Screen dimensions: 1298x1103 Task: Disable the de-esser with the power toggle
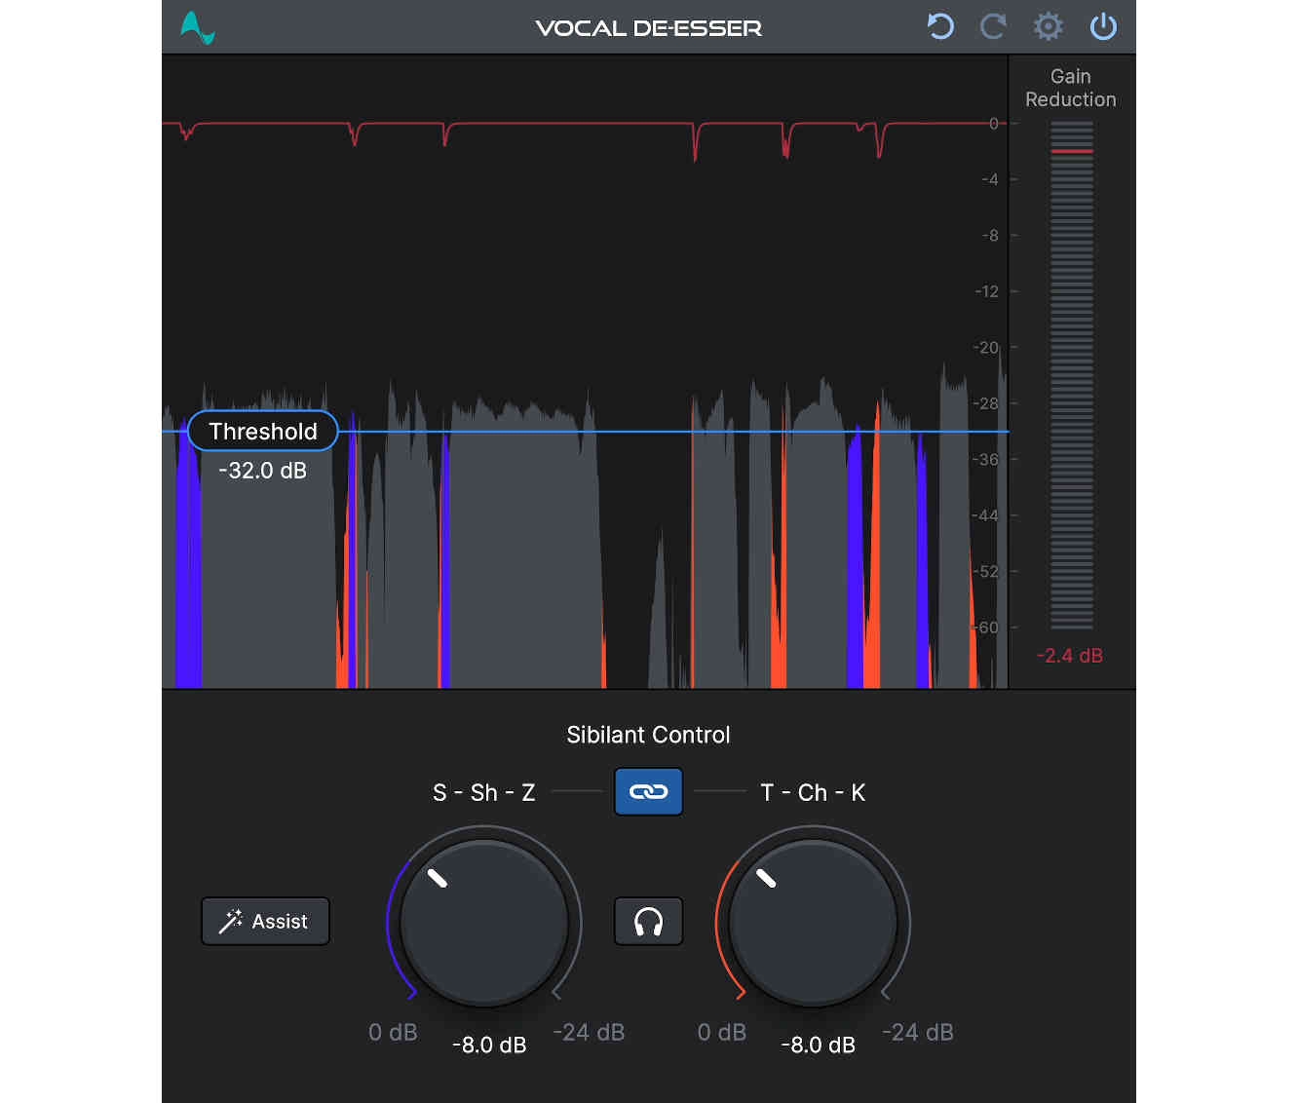(1103, 27)
